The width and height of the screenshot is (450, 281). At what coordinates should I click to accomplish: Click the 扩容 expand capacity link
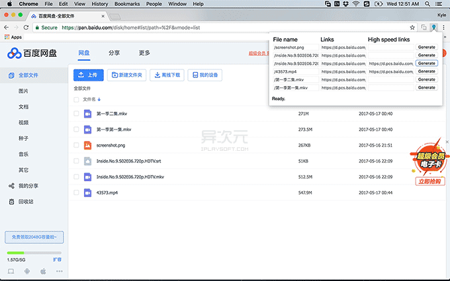pyautogui.click(x=57, y=259)
